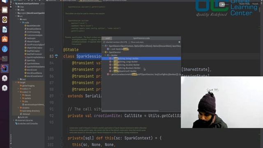Toggle Inherited members checkbox in popup
Screen dimensions: 263x148
point(104,42)
